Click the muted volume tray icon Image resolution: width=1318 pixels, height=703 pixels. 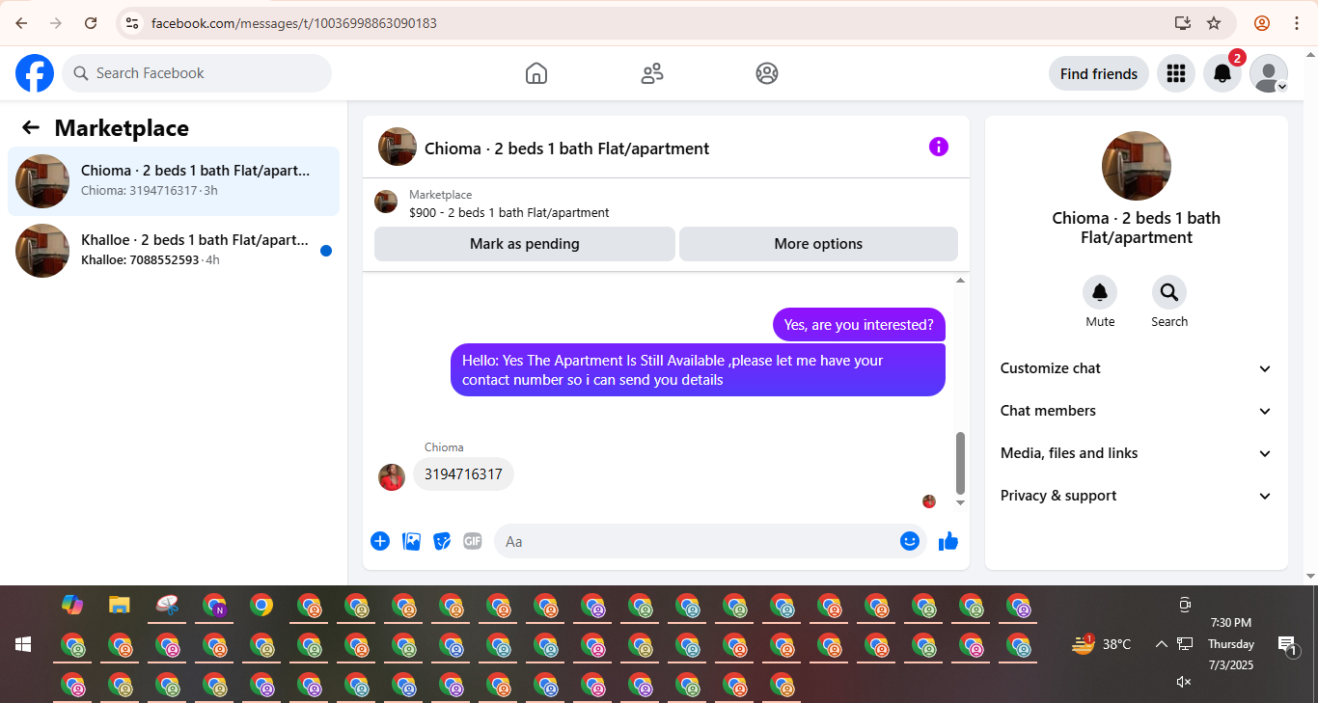click(1184, 682)
